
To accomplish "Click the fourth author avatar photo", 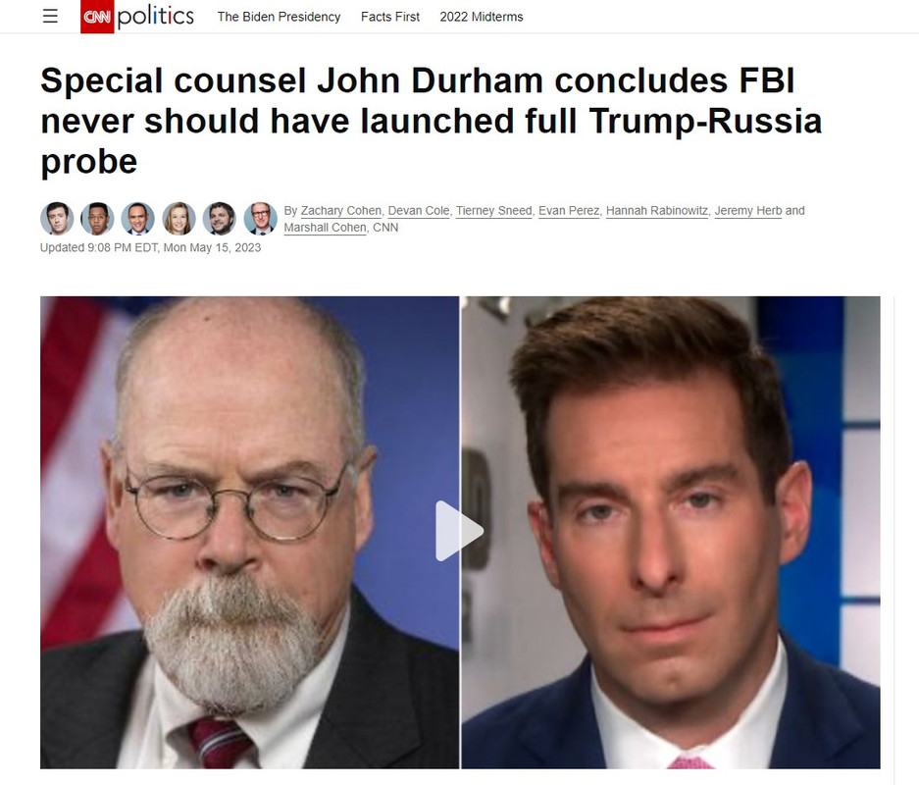I will (x=179, y=219).
